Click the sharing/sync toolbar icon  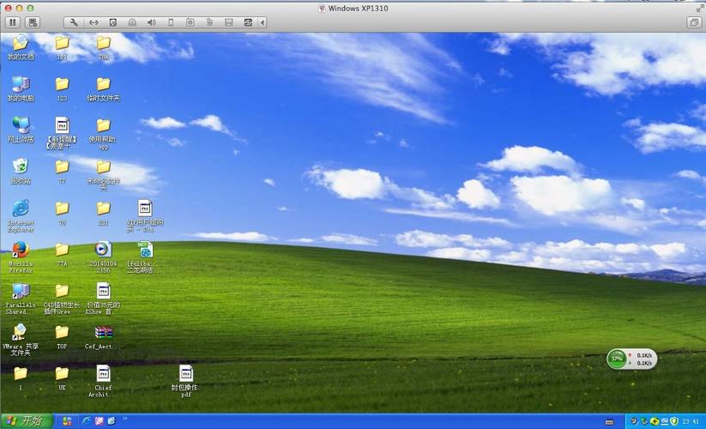click(248, 22)
